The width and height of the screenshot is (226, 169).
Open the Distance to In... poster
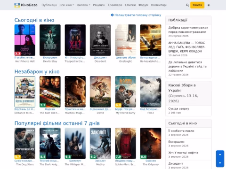(x=25, y=92)
